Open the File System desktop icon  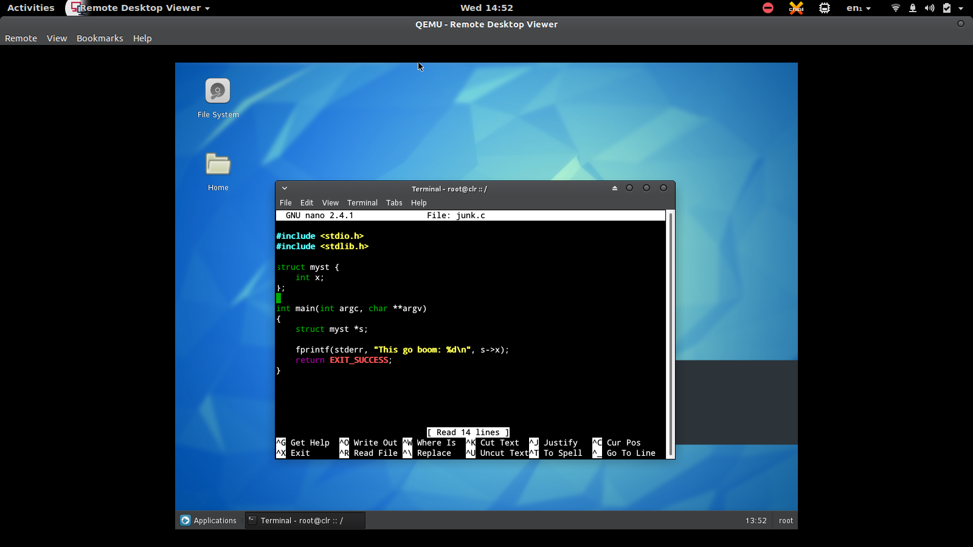[x=218, y=91]
